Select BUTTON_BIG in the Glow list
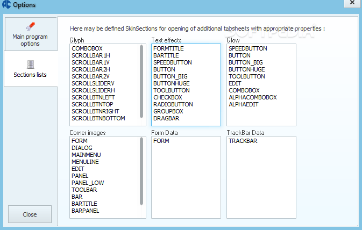Image resolution: width=362 pixels, height=230 pixels. click(246, 62)
